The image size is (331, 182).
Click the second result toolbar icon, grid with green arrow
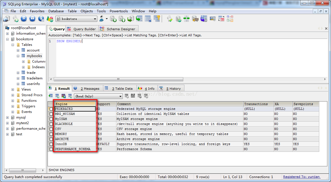tap(57, 96)
